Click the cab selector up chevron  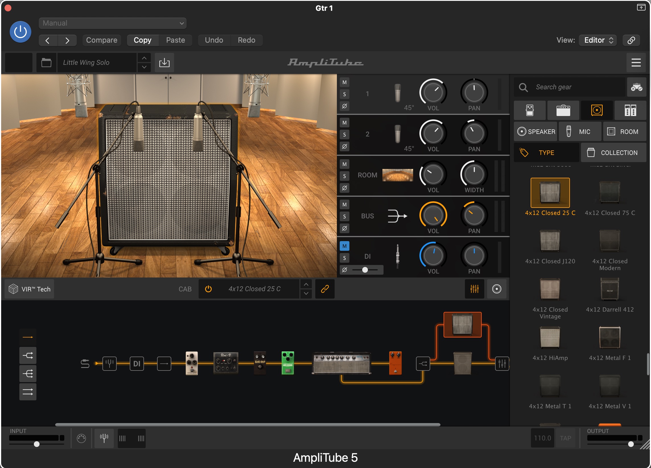pyautogui.click(x=306, y=285)
